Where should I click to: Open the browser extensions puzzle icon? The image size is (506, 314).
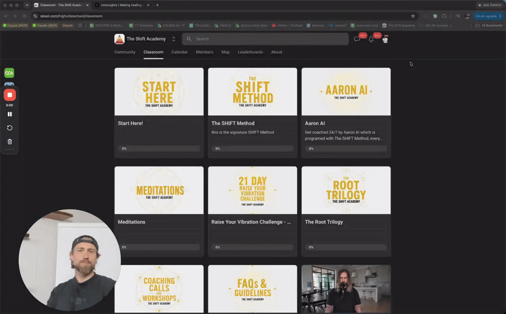pos(444,16)
